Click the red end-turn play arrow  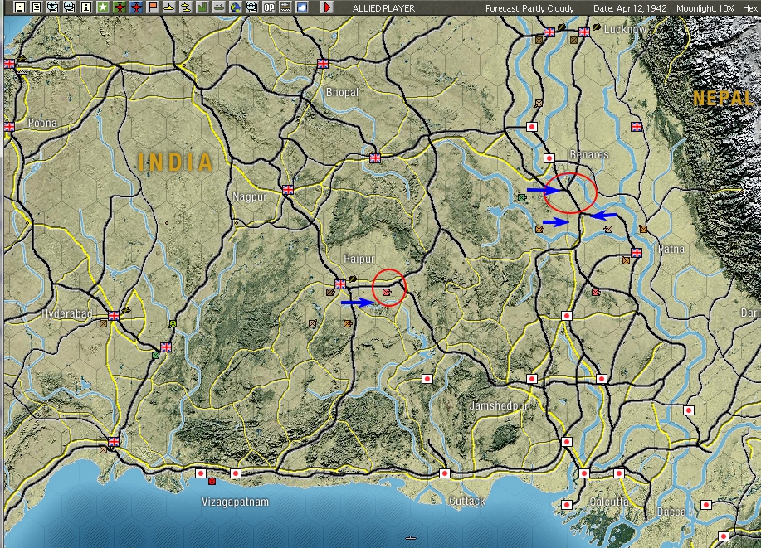[x=328, y=7]
